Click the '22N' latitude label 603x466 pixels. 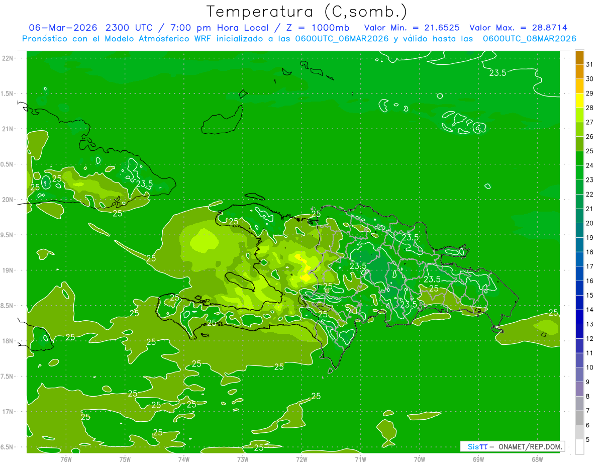click(x=8, y=58)
